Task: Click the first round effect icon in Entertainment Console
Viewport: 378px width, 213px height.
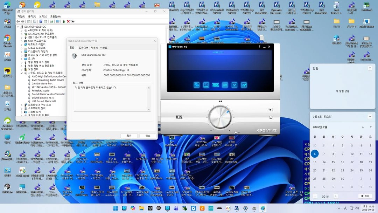Action: click(x=196, y=85)
